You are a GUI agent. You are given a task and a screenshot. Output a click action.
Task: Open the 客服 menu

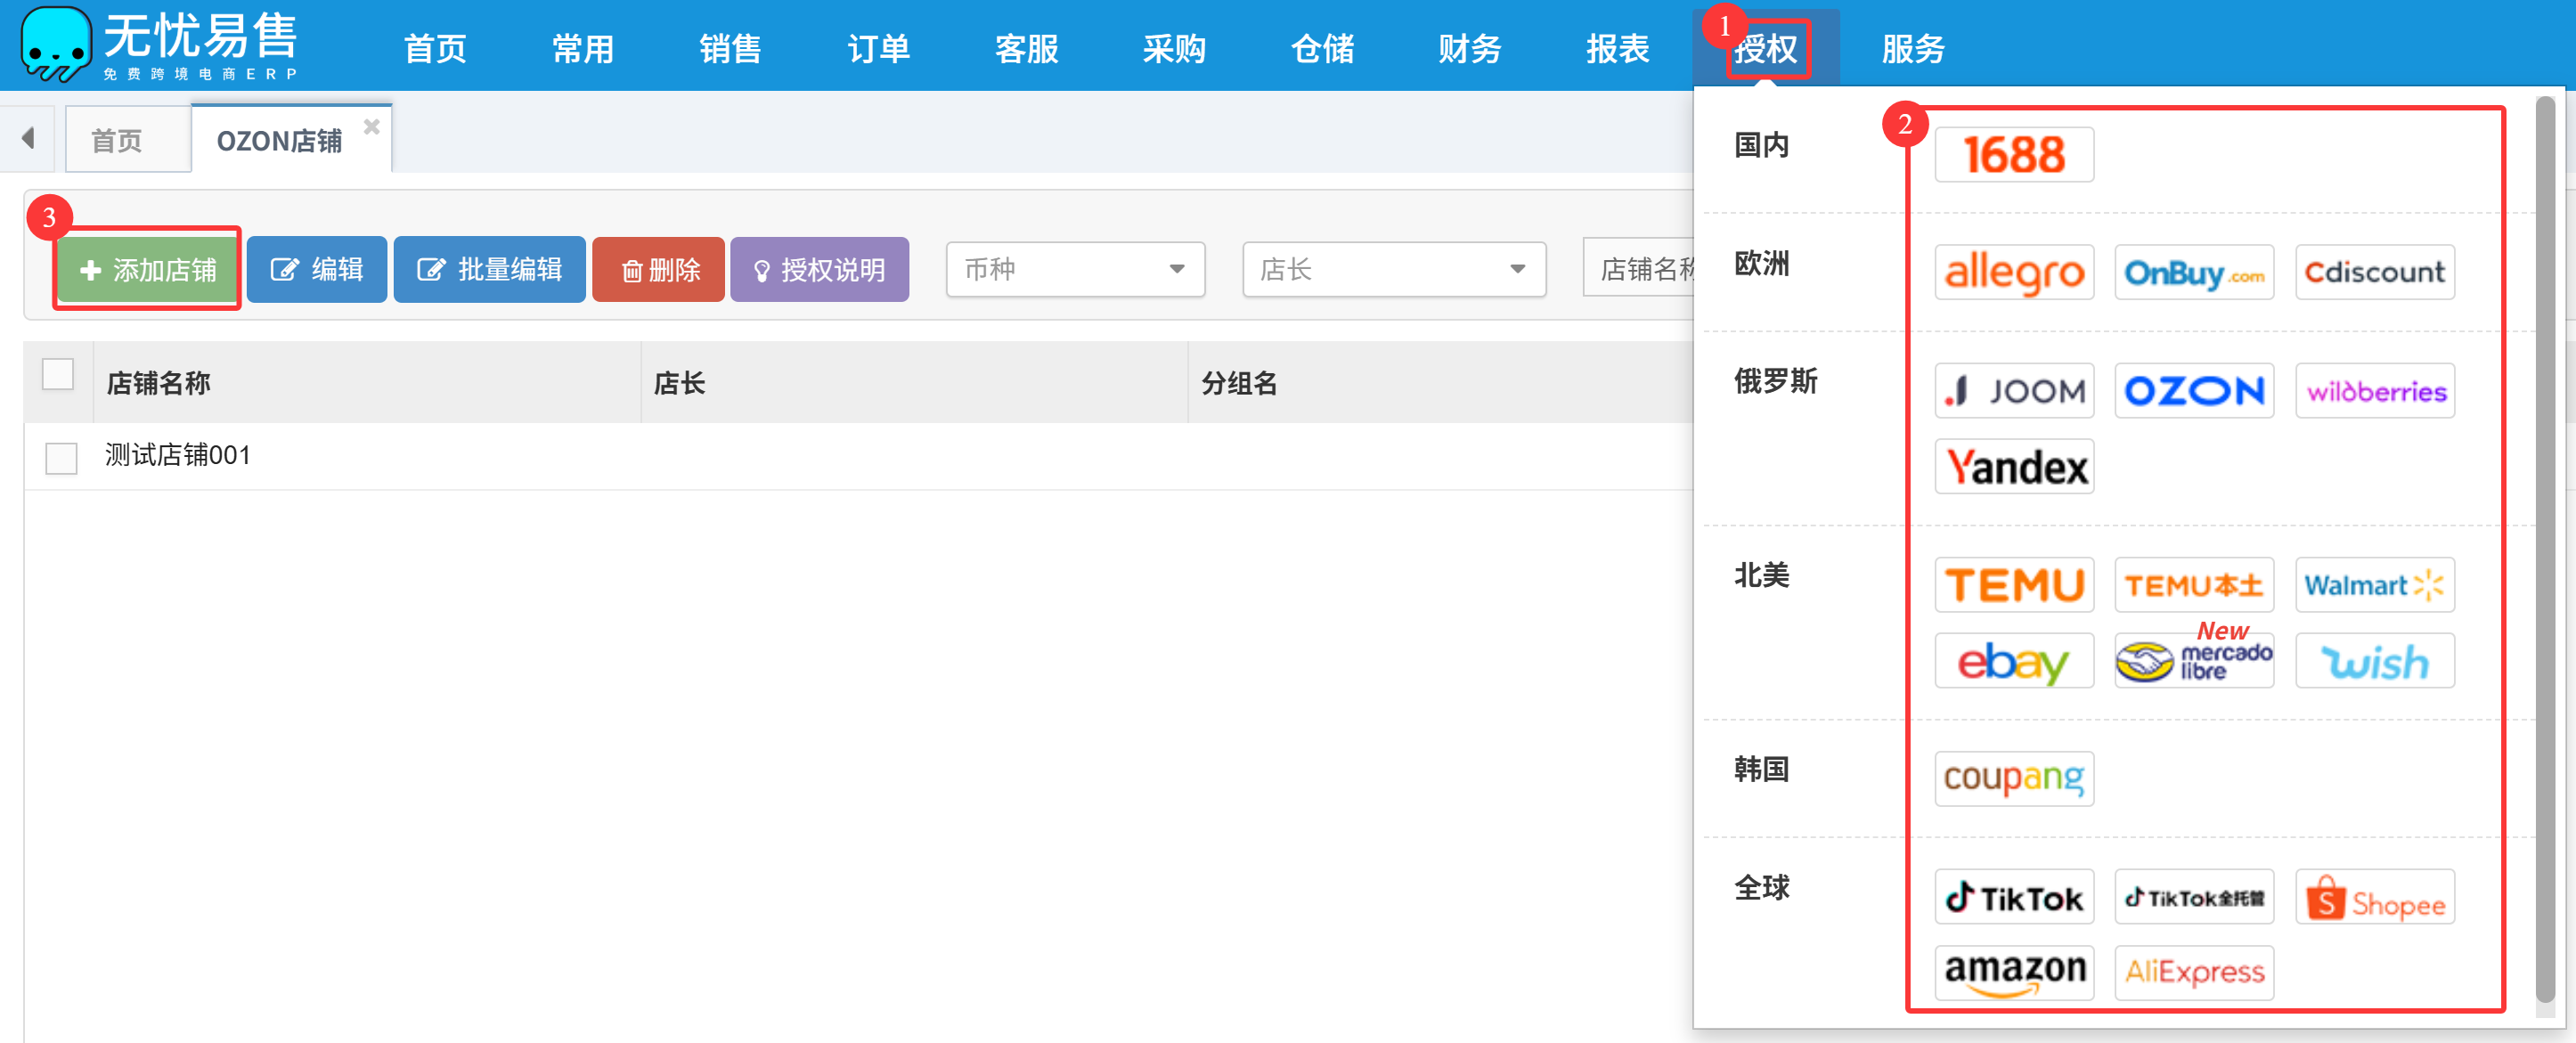1026,48
